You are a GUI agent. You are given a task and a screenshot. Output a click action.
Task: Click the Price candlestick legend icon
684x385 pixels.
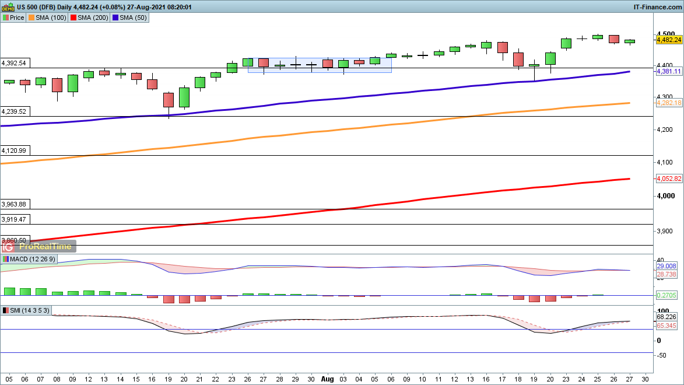click(5, 17)
